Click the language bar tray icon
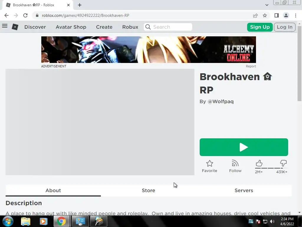302x227 pixels. click(x=251, y=221)
